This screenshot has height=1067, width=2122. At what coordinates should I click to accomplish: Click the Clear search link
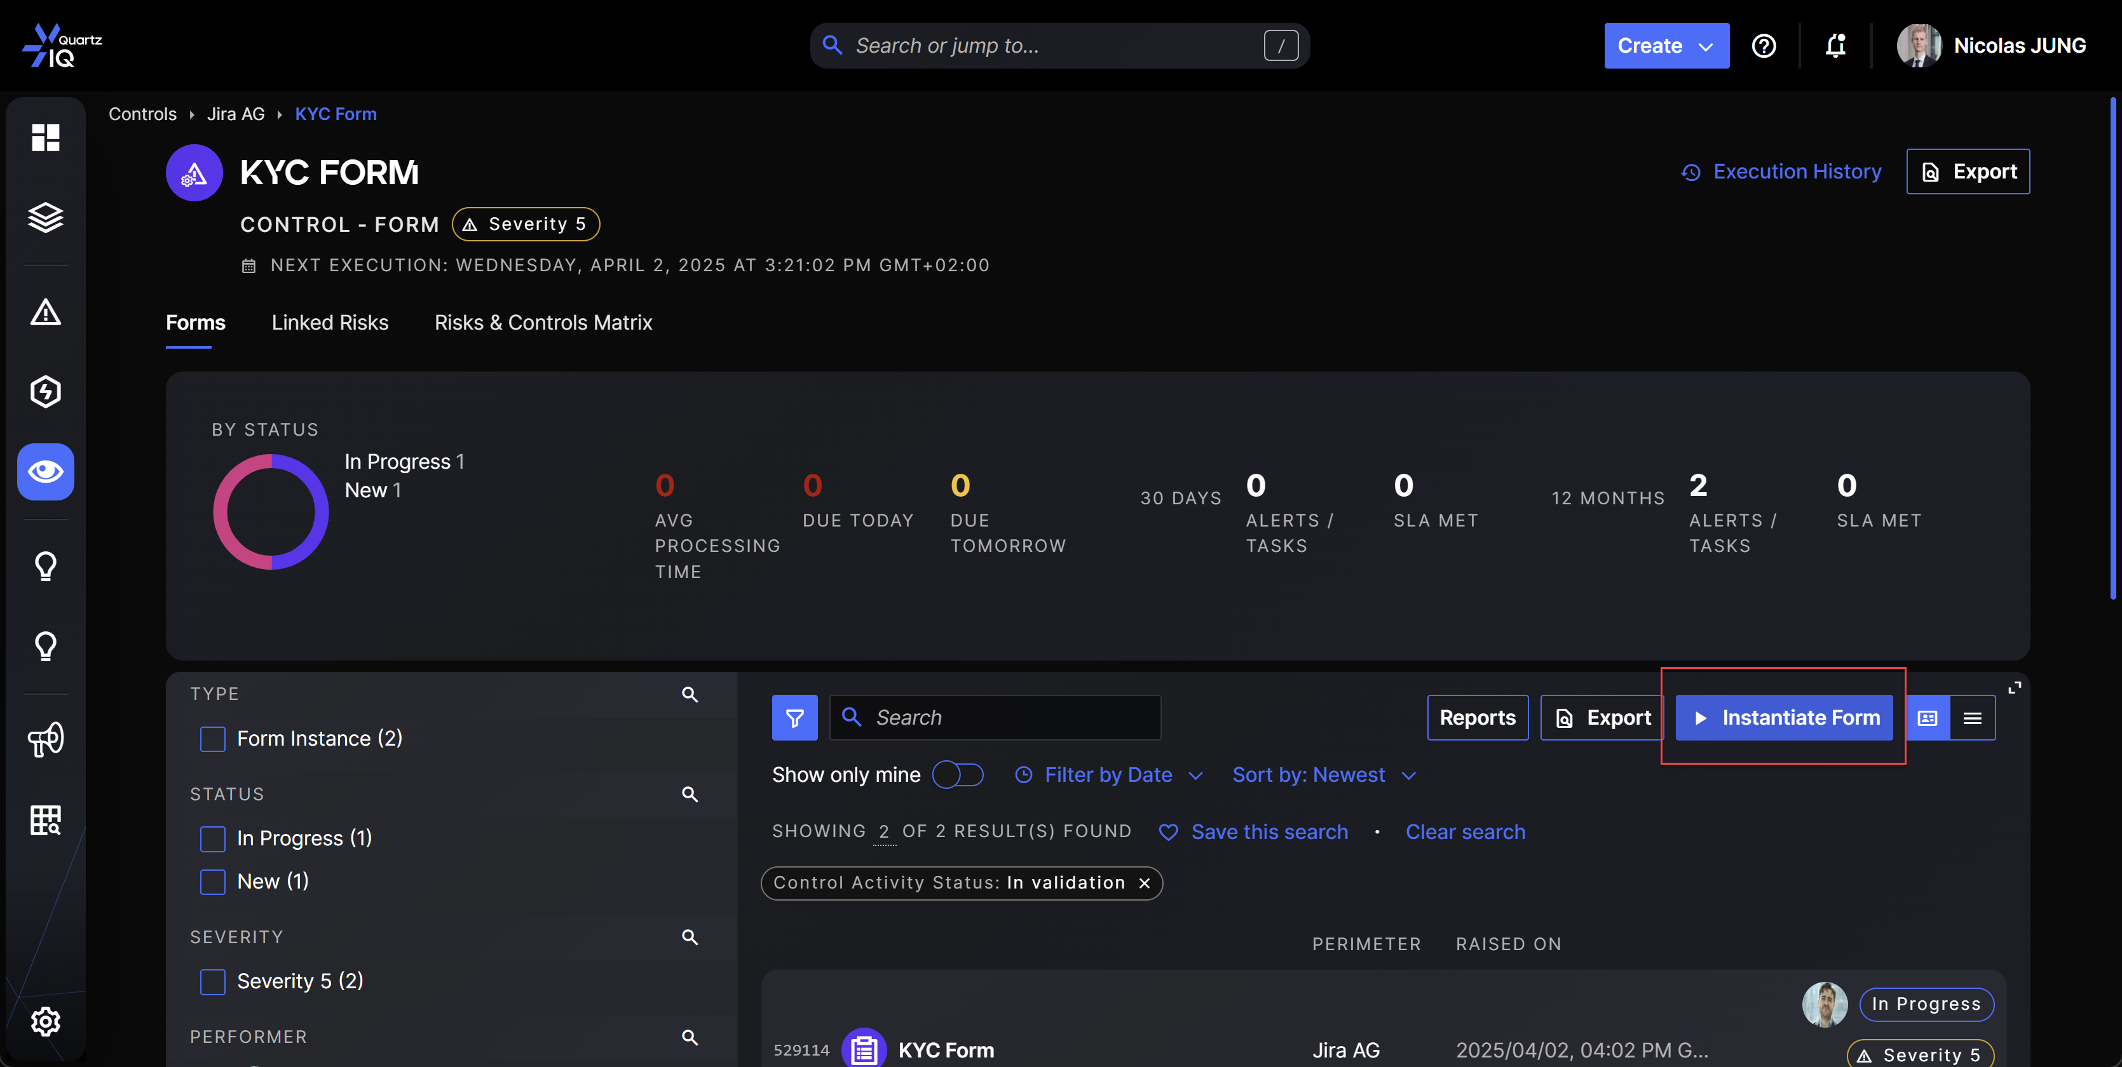pos(1465,831)
